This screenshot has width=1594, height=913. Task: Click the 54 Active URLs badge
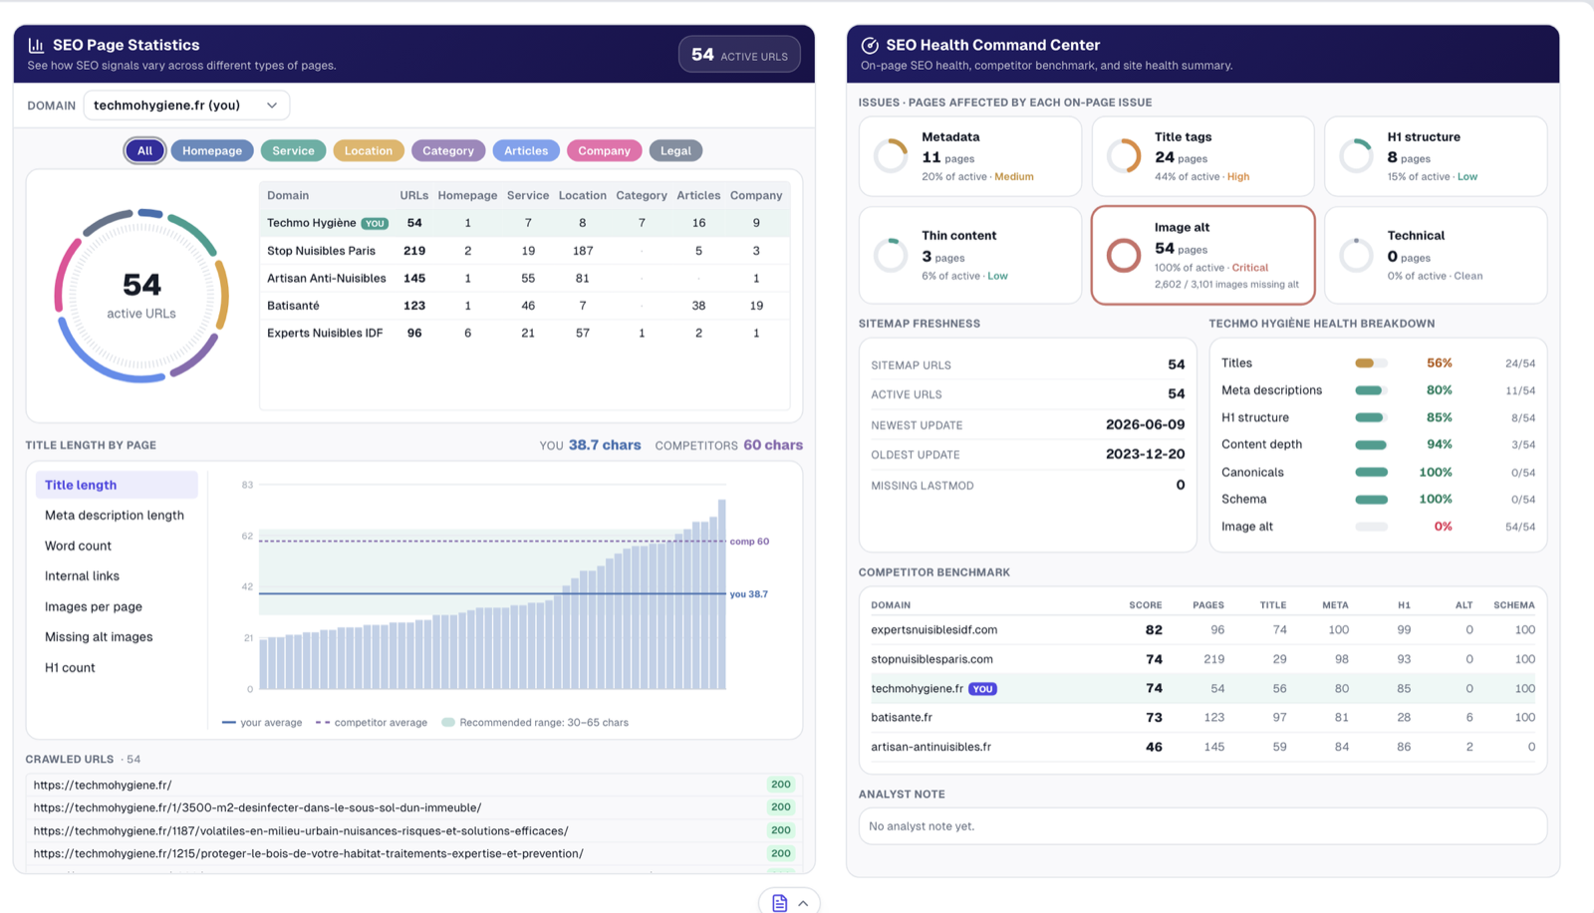pyautogui.click(x=739, y=55)
